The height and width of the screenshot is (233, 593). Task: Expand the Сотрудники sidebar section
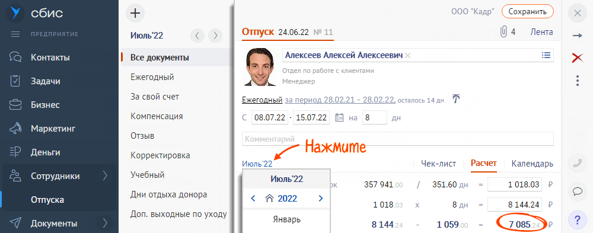(x=105, y=176)
